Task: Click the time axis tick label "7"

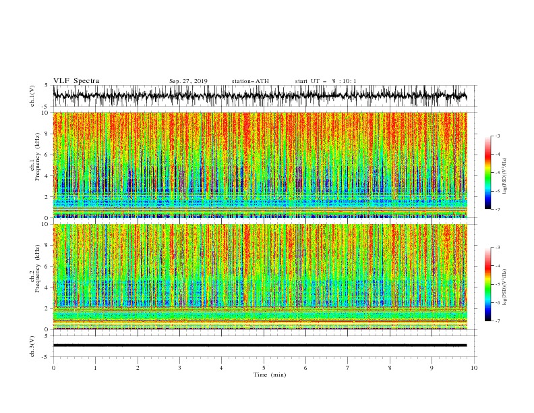Action: tap(348, 368)
